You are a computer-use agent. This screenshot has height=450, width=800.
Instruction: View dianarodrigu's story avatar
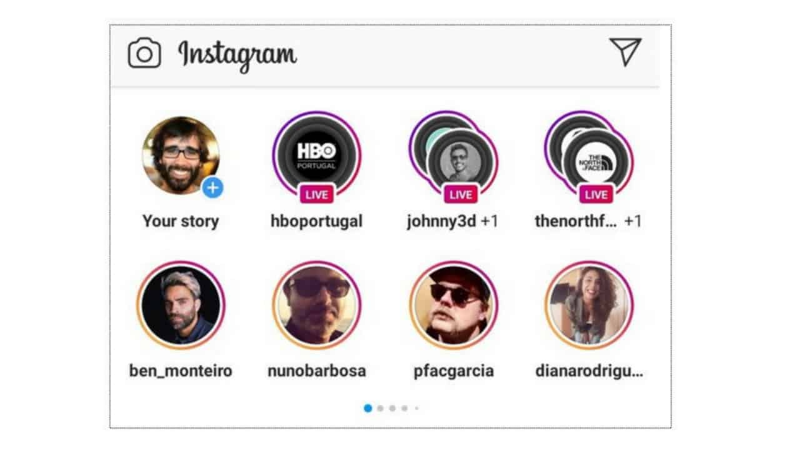pos(589,305)
